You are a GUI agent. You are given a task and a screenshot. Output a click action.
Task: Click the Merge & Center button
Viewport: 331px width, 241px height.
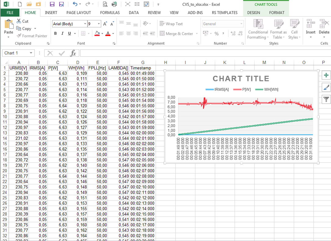tap(176, 34)
